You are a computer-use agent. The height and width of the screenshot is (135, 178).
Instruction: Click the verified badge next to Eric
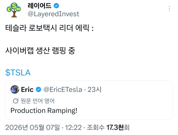pyautogui.click(x=39, y=90)
